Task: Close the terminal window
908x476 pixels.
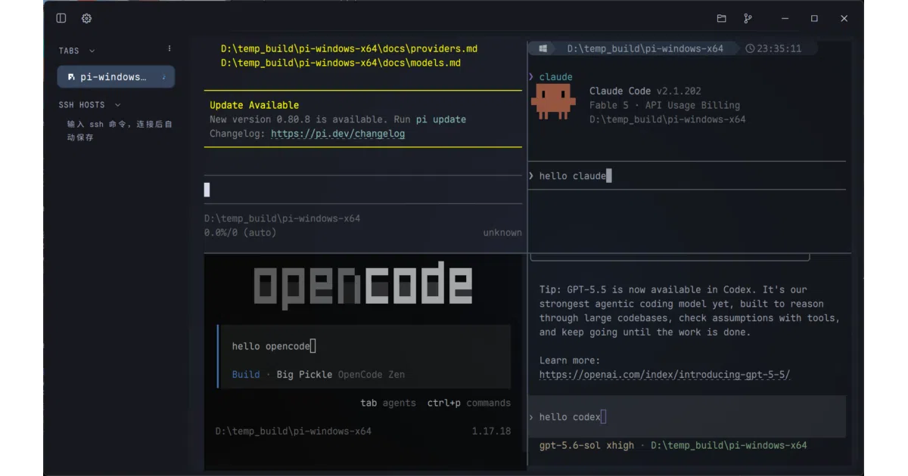Action: click(844, 18)
